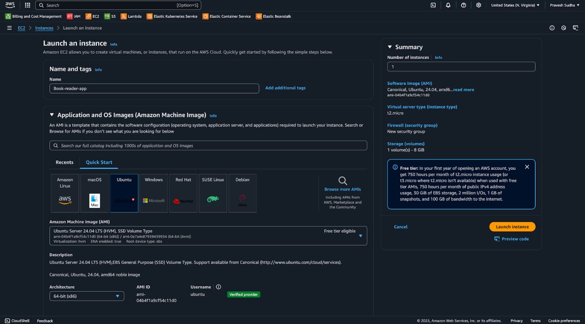Screen dimensions: 585x324
Task: Open Elastic Kubernetes Service shortcut
Action: point(172,16)
